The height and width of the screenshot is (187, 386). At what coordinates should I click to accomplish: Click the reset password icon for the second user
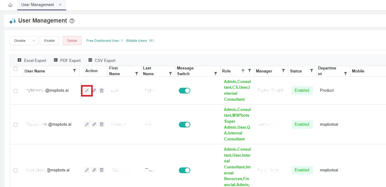(x=94, y=124)
